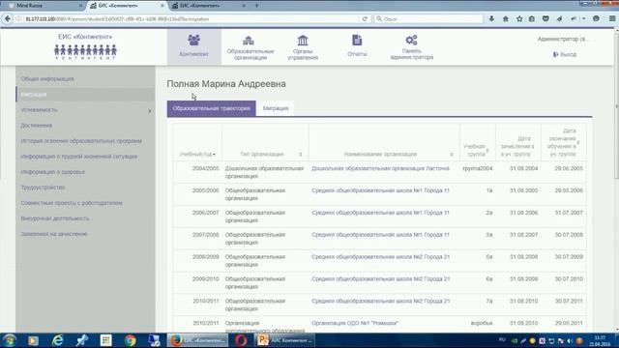Viewport: 619px width, 348px height.
Task: Open Миграция in the sidebar
Action: (x=86, y=95)
